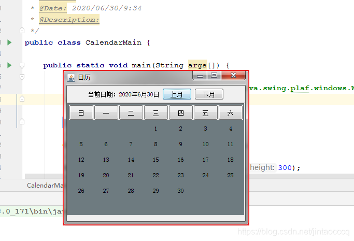
Task: Click the 六 weekday header button
Action: coord(231,112)
